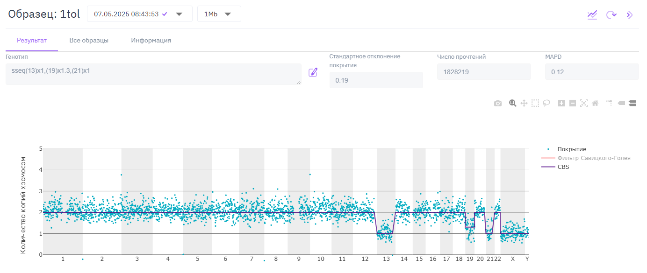Viewport: 647px width, 273px height.
Task: Select the Zoom tool in chart toolbar
Action: [512, 103]
